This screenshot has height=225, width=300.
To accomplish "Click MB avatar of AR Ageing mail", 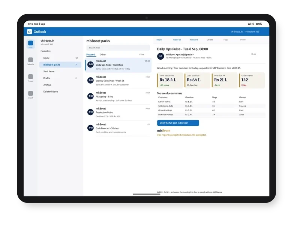I will [x=90, y=96].
